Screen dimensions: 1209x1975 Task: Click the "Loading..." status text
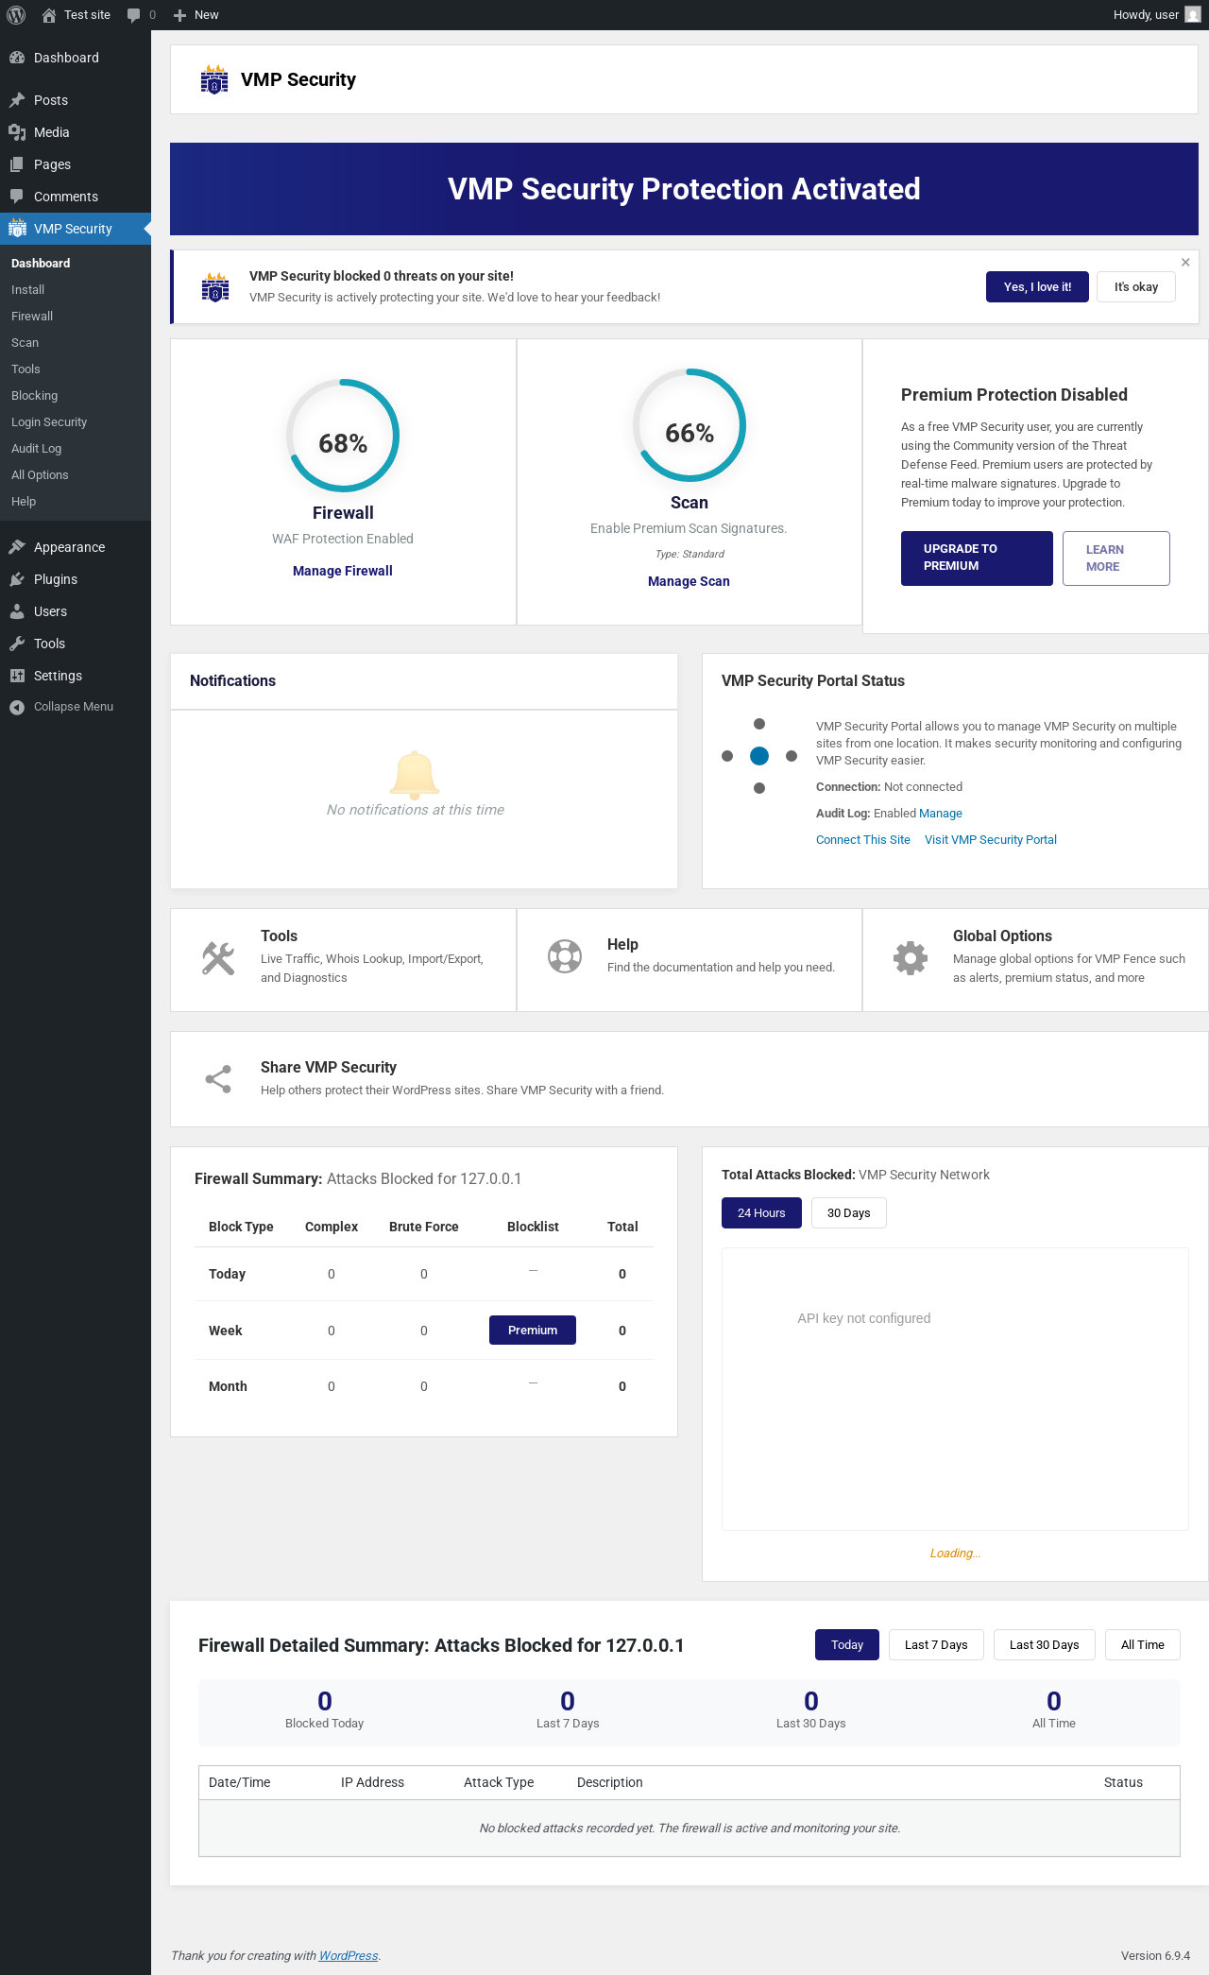(x=955, y=1554)
